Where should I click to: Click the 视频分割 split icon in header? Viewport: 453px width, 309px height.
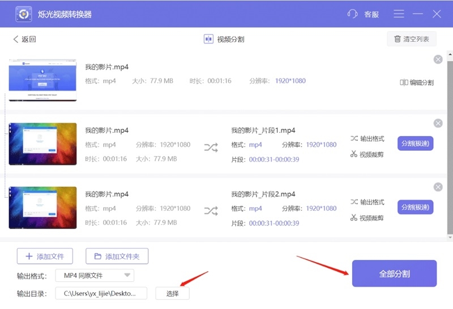coord(208,39)
